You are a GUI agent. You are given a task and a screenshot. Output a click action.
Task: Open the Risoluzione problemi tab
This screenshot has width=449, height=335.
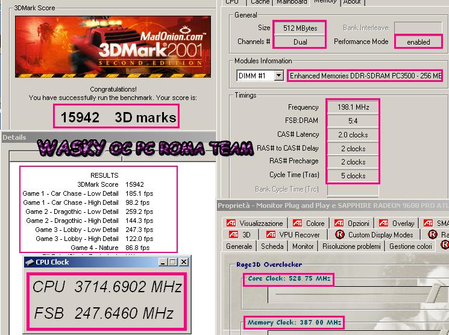[x=351, y=246]
